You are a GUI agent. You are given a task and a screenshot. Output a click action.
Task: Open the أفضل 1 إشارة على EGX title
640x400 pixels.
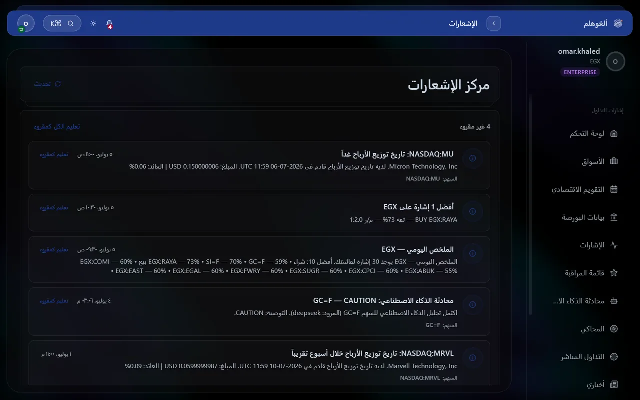(x=419, y=207)
